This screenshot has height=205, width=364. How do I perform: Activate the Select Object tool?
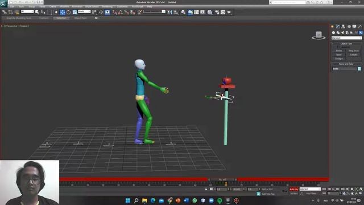pos(37,12)
